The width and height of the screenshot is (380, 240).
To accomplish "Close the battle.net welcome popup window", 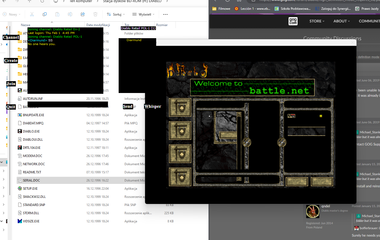I will tap(352, 42).
